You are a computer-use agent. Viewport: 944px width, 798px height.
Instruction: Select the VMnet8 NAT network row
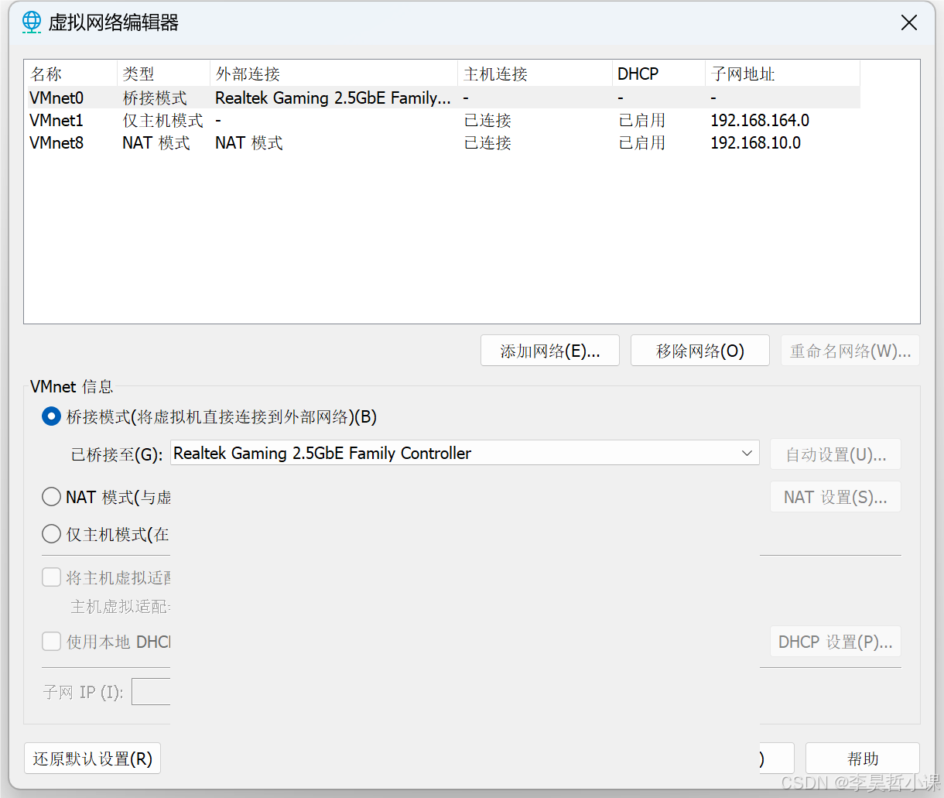coord(56,142)
